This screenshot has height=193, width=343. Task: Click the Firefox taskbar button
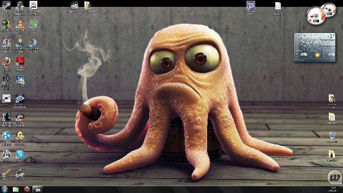27,189
